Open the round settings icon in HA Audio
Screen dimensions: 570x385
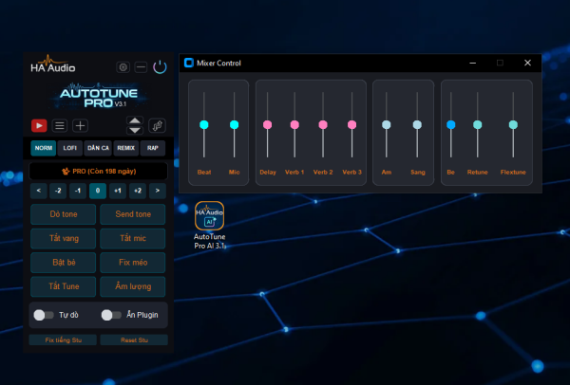[x=123, y=67]
